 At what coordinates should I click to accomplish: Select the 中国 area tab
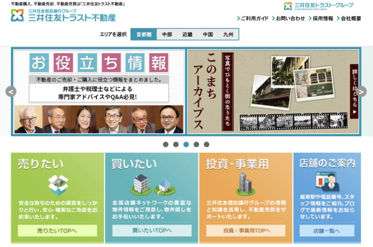coord(207,34)
